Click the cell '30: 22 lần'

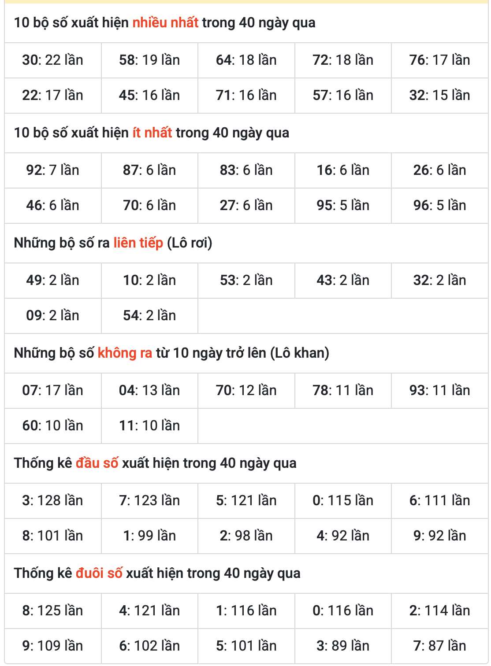point(53,60)
